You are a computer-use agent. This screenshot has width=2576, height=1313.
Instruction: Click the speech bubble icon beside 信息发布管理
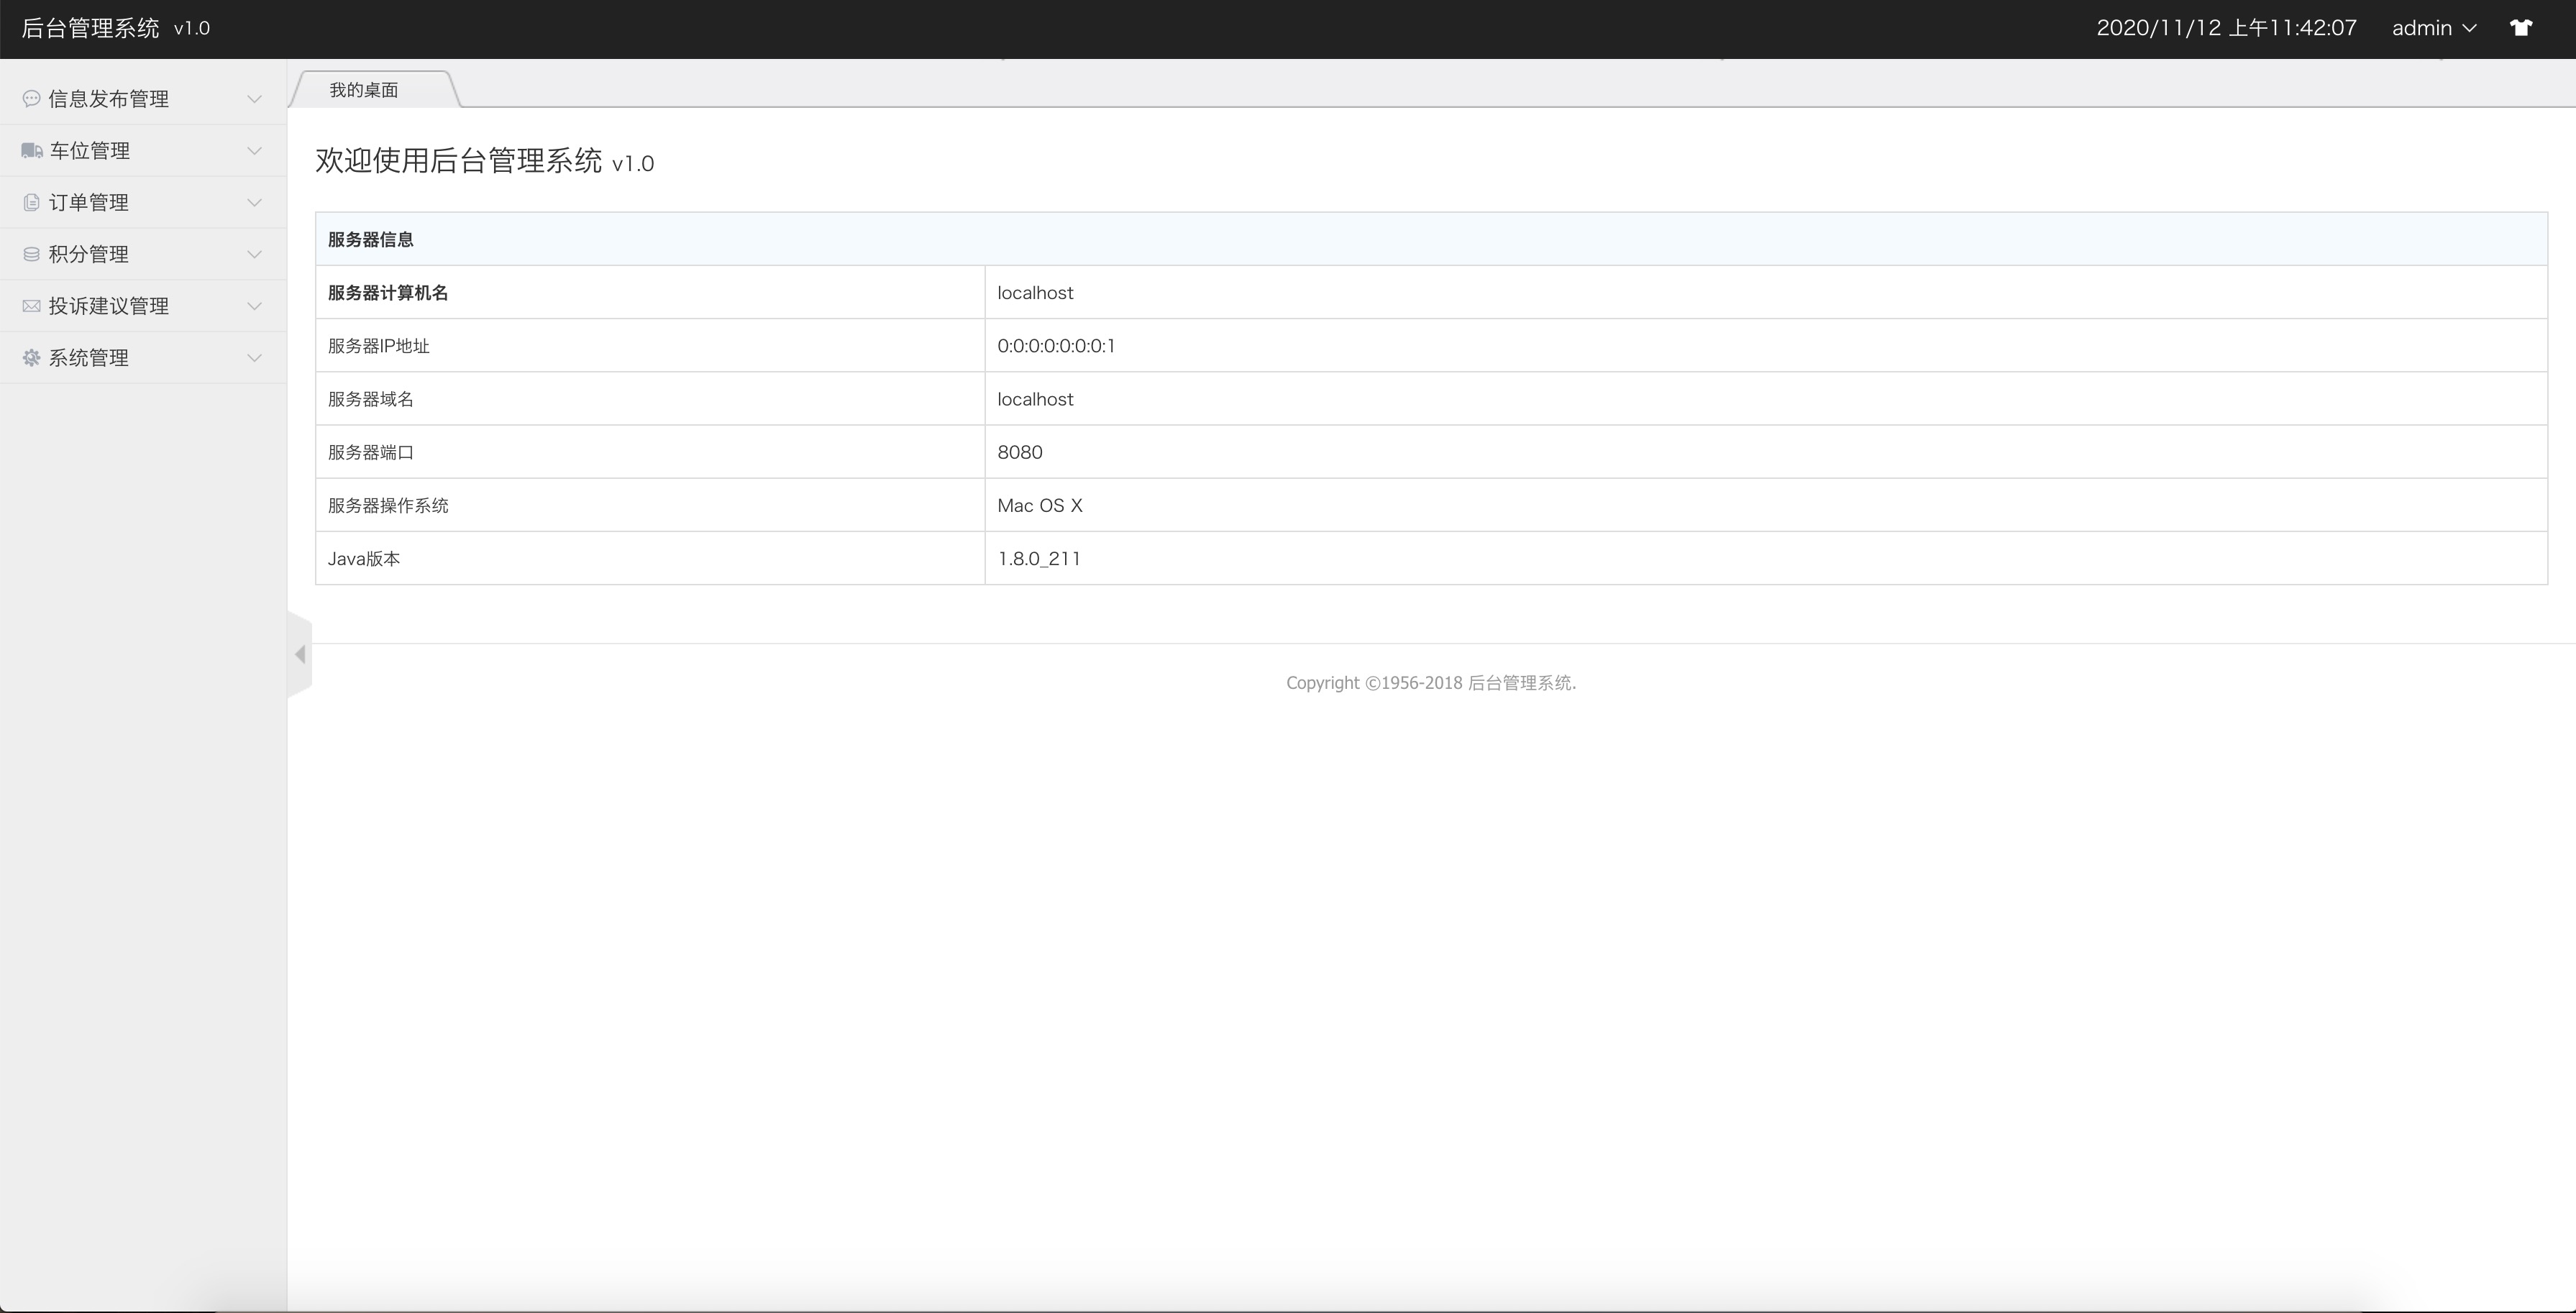31,98
